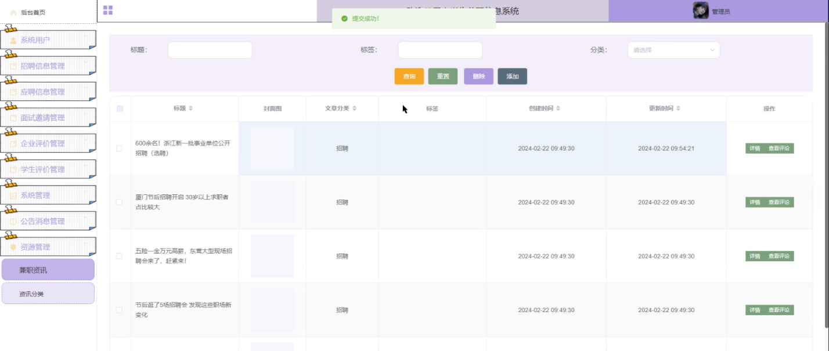The image size is (829, 351).
Task: Click 详情 for 600余名！浙江 row
Action: click(755, 149)
